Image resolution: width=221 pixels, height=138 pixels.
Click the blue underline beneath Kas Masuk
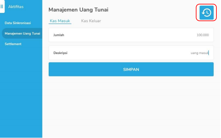tap(60, 24)
